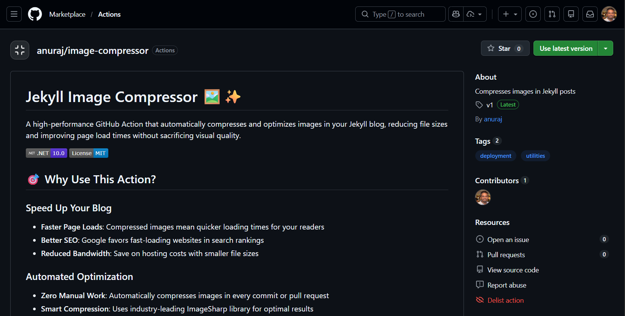Select the Actions breadcrumb item
Screen dimensions: 625x316
click(109, 14)
